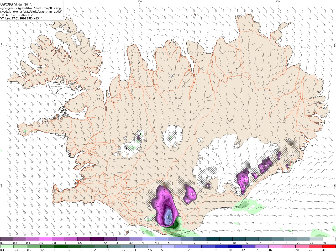Viewport: 336px width, 252px height.
Task: Click the bright pink swatch between 0.5 and 0.8
Action: pos(45,239)
